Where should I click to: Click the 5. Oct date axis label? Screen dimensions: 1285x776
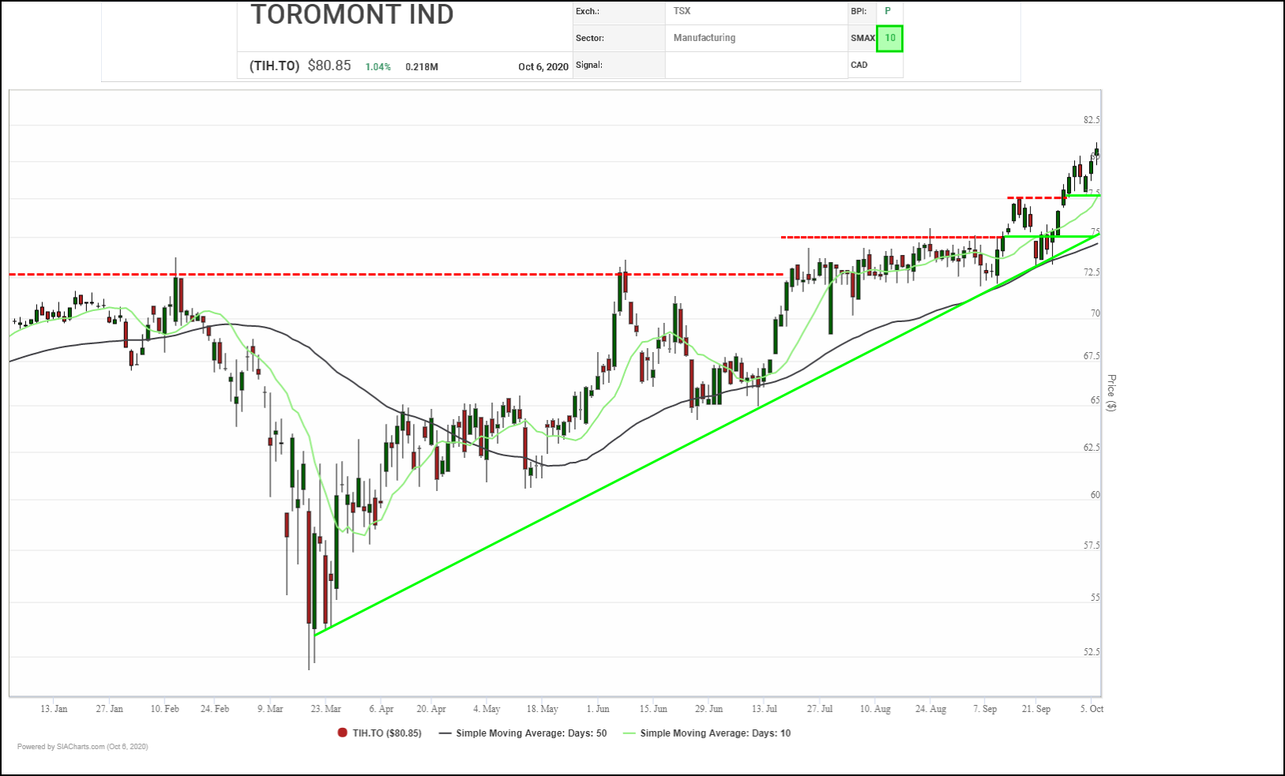[x=1091, y=709]
